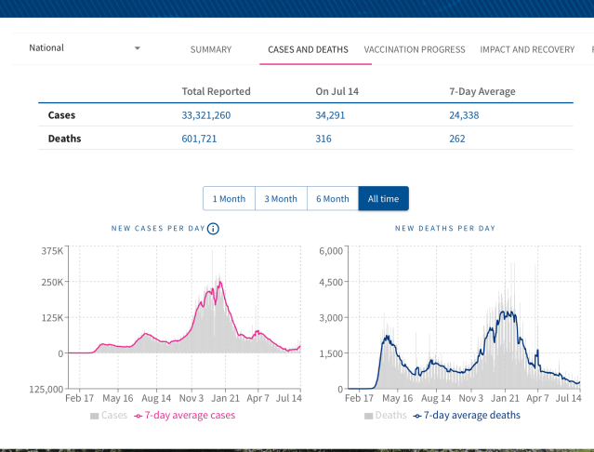The width and height of the screenshot is (594, 452).
Task: Toggle the 7-day average cases legend
Action: pos(184,415)
